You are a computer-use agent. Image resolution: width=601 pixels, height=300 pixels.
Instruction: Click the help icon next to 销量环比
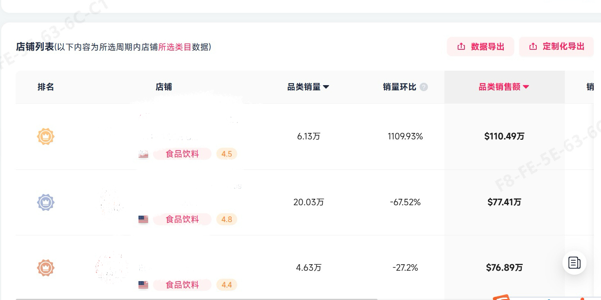[x=424, y=87]
